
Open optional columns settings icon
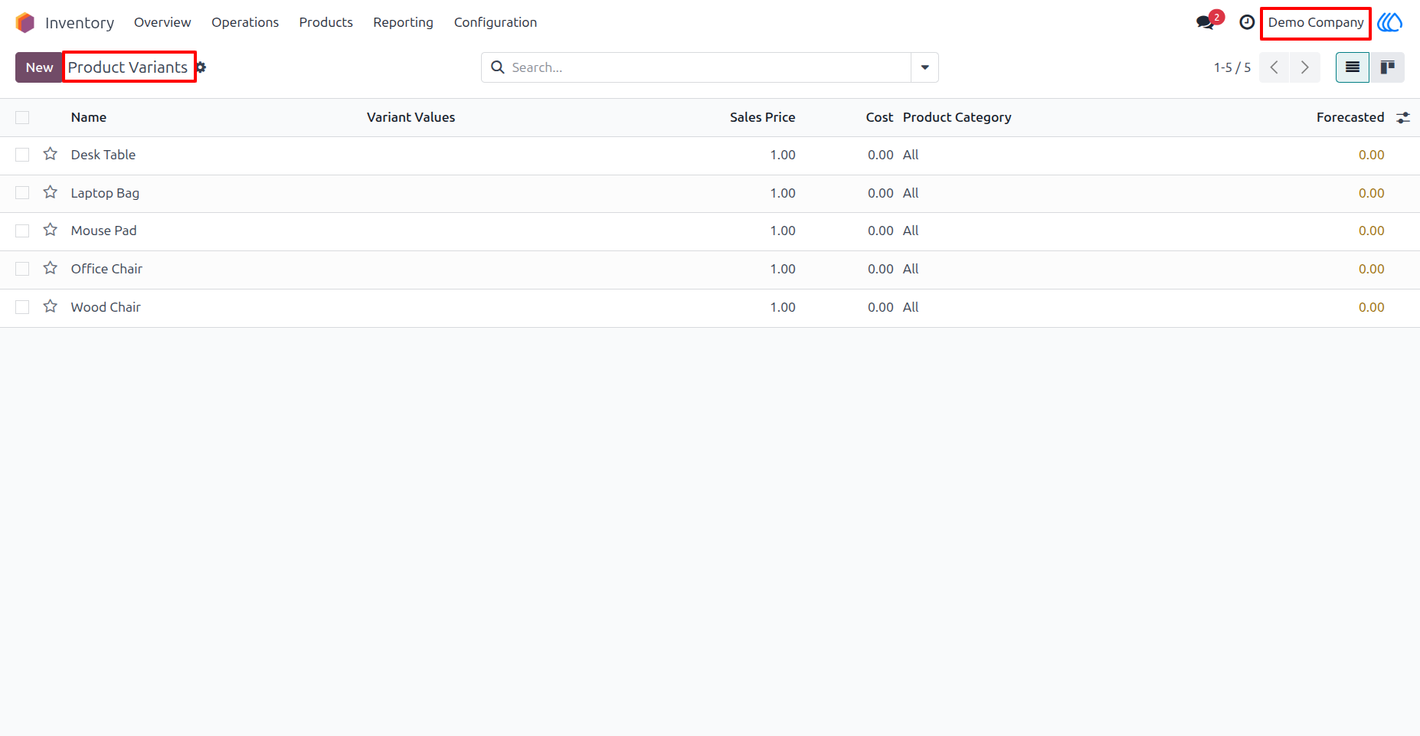pyautogui.click(x=1403, y=117)
